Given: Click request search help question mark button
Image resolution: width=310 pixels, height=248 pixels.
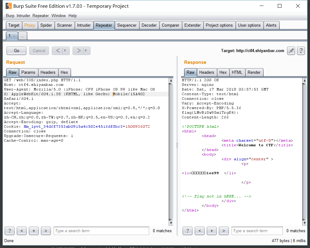Looking at the screenshot, I should (x=10, y=231).
